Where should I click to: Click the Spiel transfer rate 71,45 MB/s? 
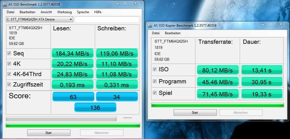(x=218, y=94)
